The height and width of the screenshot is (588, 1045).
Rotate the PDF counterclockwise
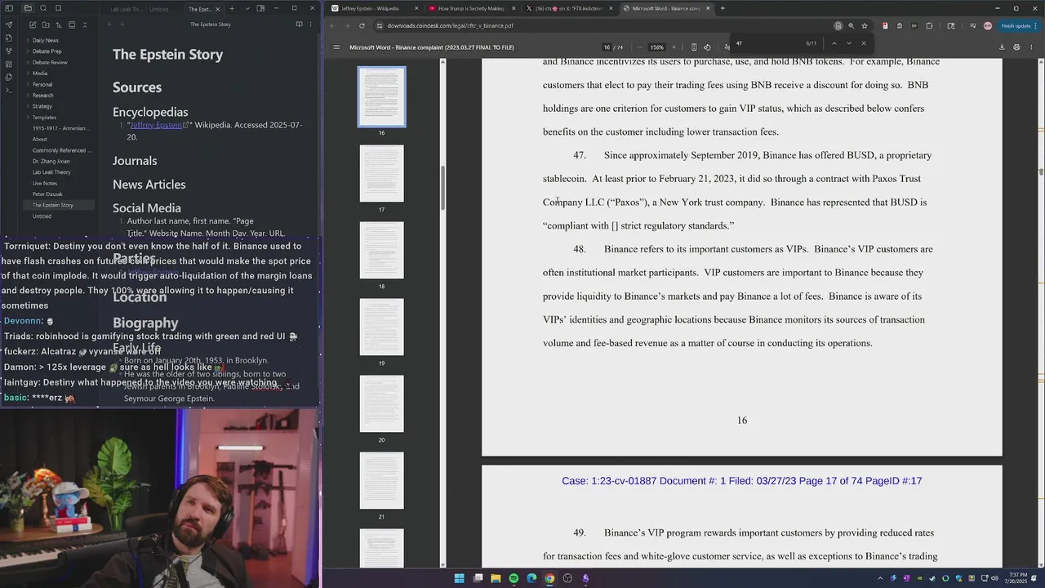707,47
